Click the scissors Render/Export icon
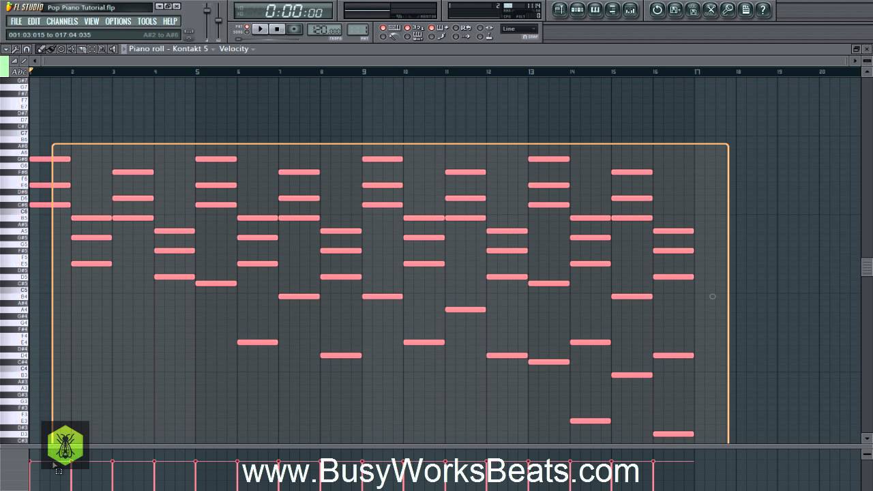The height and width of the screenshot is (491, 873). click(710, 10)
